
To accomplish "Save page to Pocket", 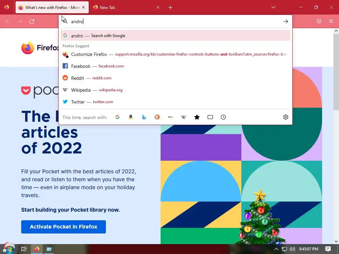I will 319,21.
